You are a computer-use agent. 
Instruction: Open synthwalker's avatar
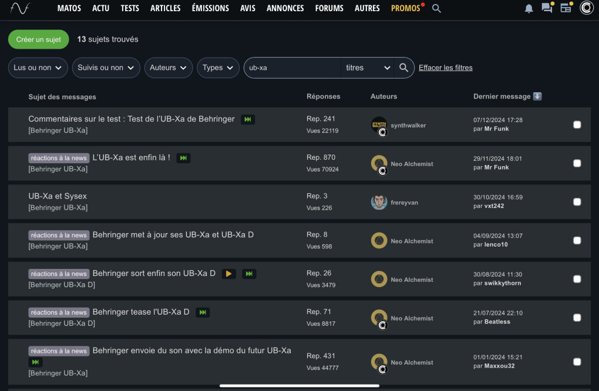[379, 125]
